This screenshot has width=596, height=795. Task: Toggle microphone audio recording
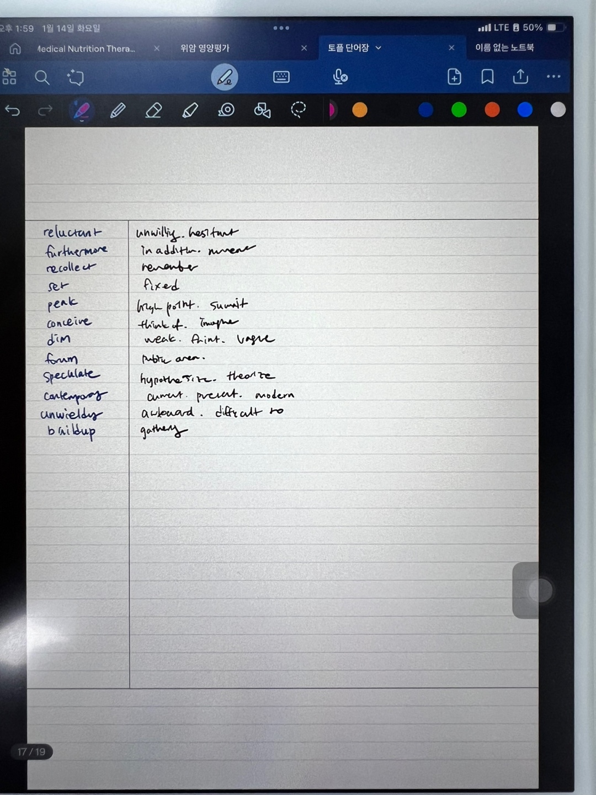point(340,77)
